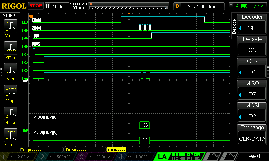The height and width of the screenshot is (161, 269).
Task: Click the horizontal timebase 10.0us field
Action: pyautogui.click(x=57, y=6)
